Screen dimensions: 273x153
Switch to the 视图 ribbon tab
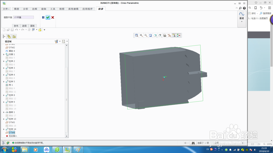62,9
